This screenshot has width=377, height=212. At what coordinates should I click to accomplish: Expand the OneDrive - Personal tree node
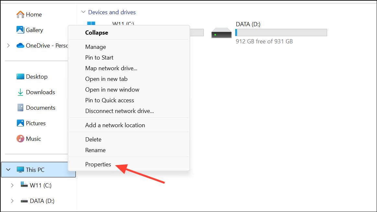8,45
